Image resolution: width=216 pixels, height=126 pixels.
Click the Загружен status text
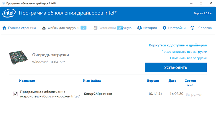(193, 94)
